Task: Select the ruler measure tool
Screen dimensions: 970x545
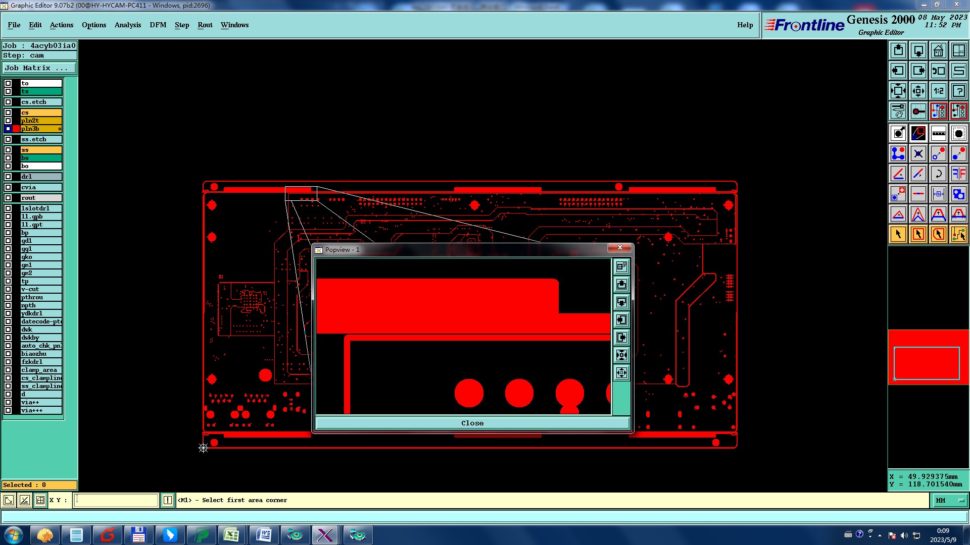Action: point(938,133)
